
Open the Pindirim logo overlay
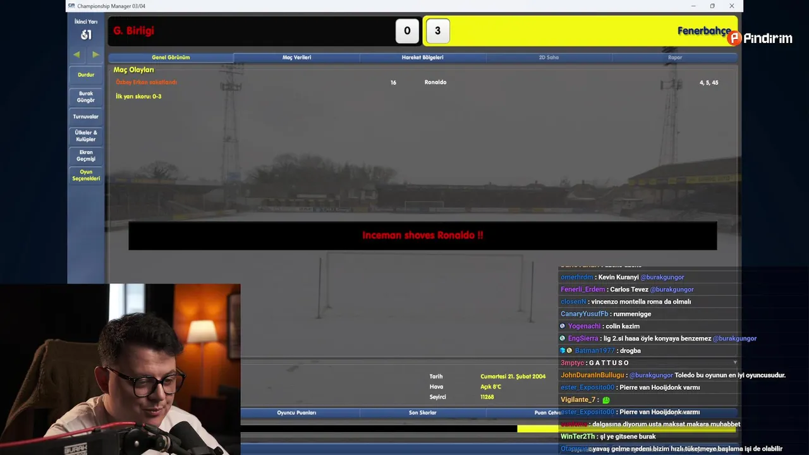(x=760, y=39)
